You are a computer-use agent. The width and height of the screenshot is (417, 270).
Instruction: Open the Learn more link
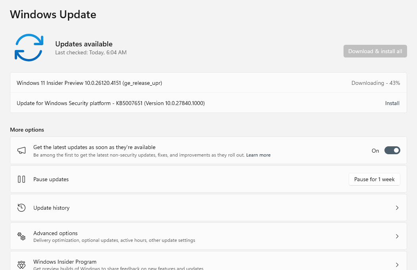point(258,155)
